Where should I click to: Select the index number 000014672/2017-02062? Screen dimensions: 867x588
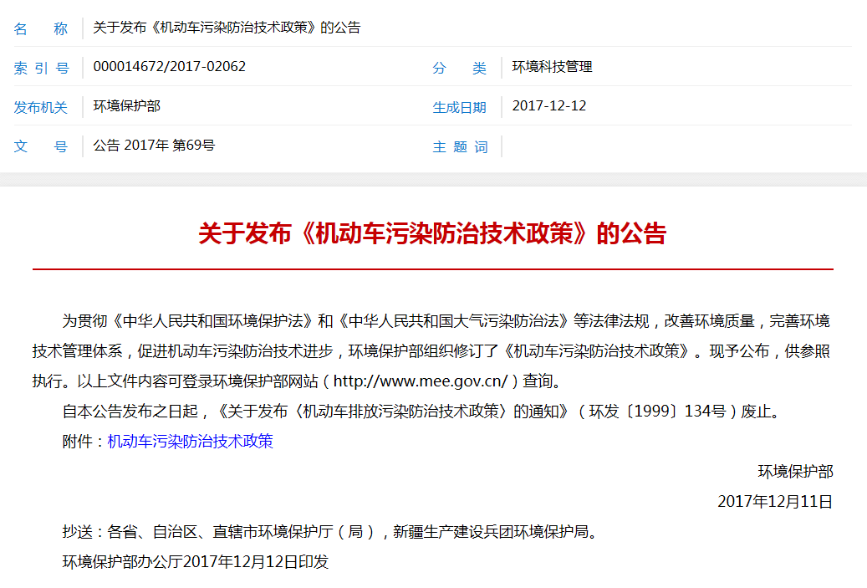point(169,67)
